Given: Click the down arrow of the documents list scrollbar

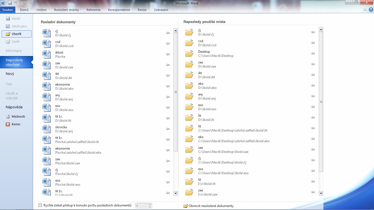Looking at the screenshot, I should (176, 193).
